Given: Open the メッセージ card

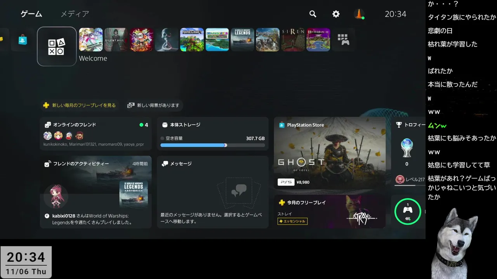Looking at the screenshot, I should point(213,192).
